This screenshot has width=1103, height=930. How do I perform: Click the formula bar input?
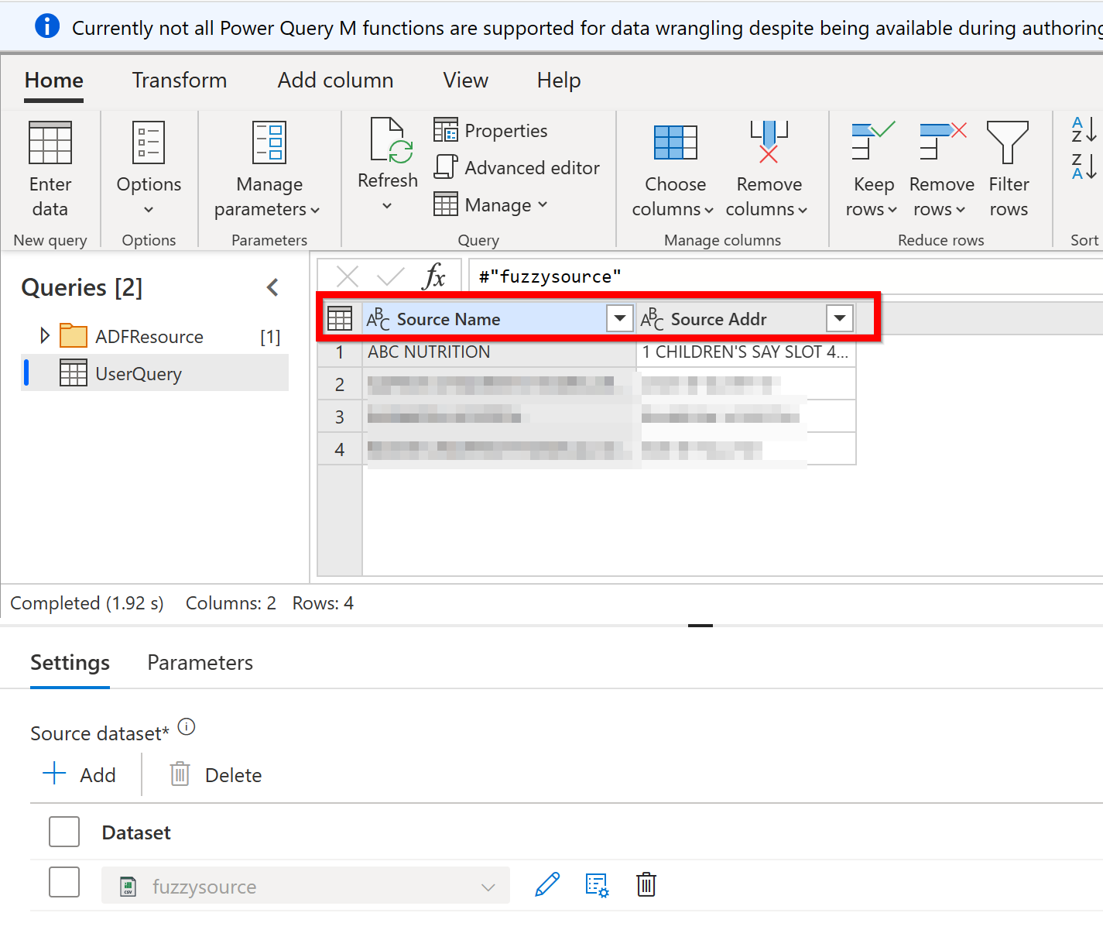pyautogui.click(x=786, y=276)
